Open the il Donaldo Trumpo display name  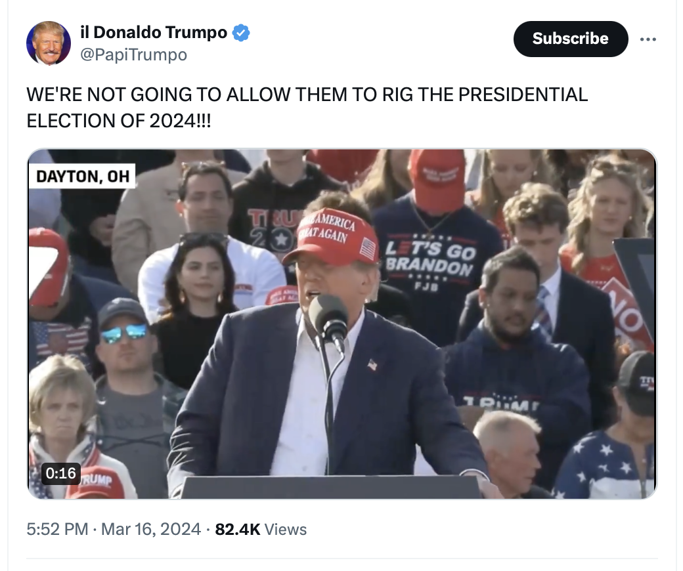coord(154,32)
